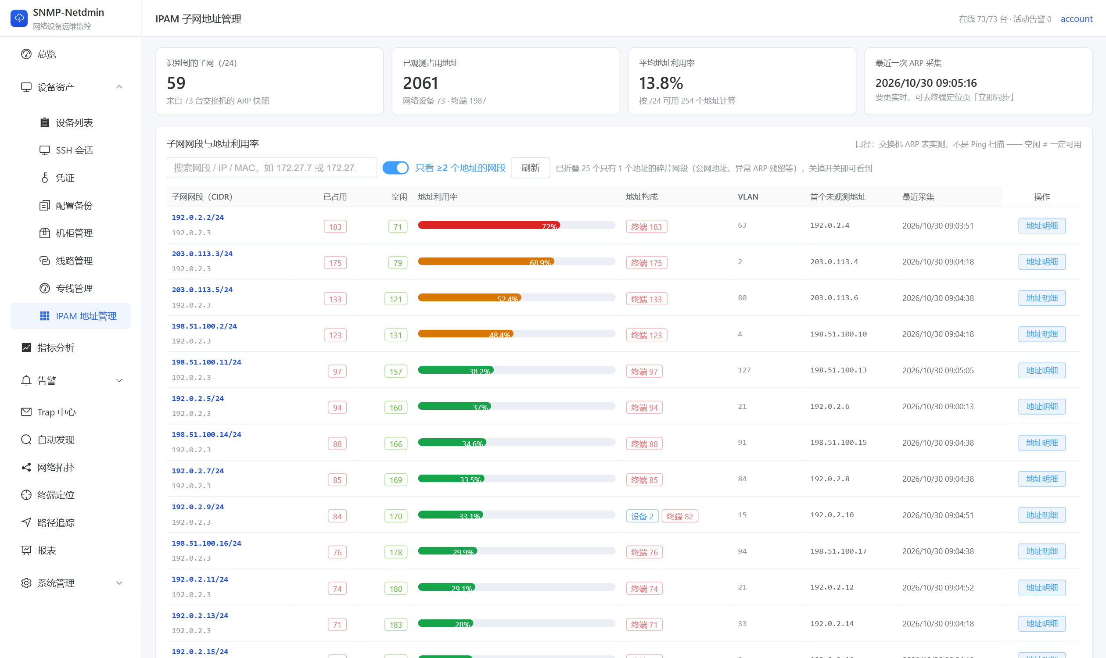Image resolution: width=1106 pixels, height=658 pixels.
Task: Click the 设备资产 monitor icon
Action: coord(26,87)
